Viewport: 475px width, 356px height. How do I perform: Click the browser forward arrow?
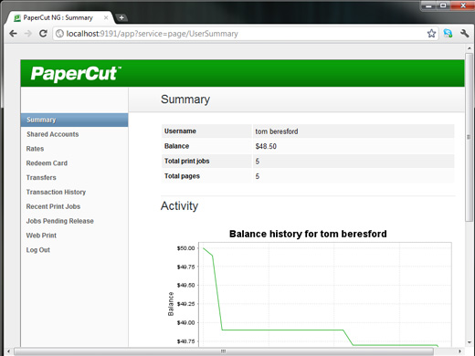[x=28, y=34]
